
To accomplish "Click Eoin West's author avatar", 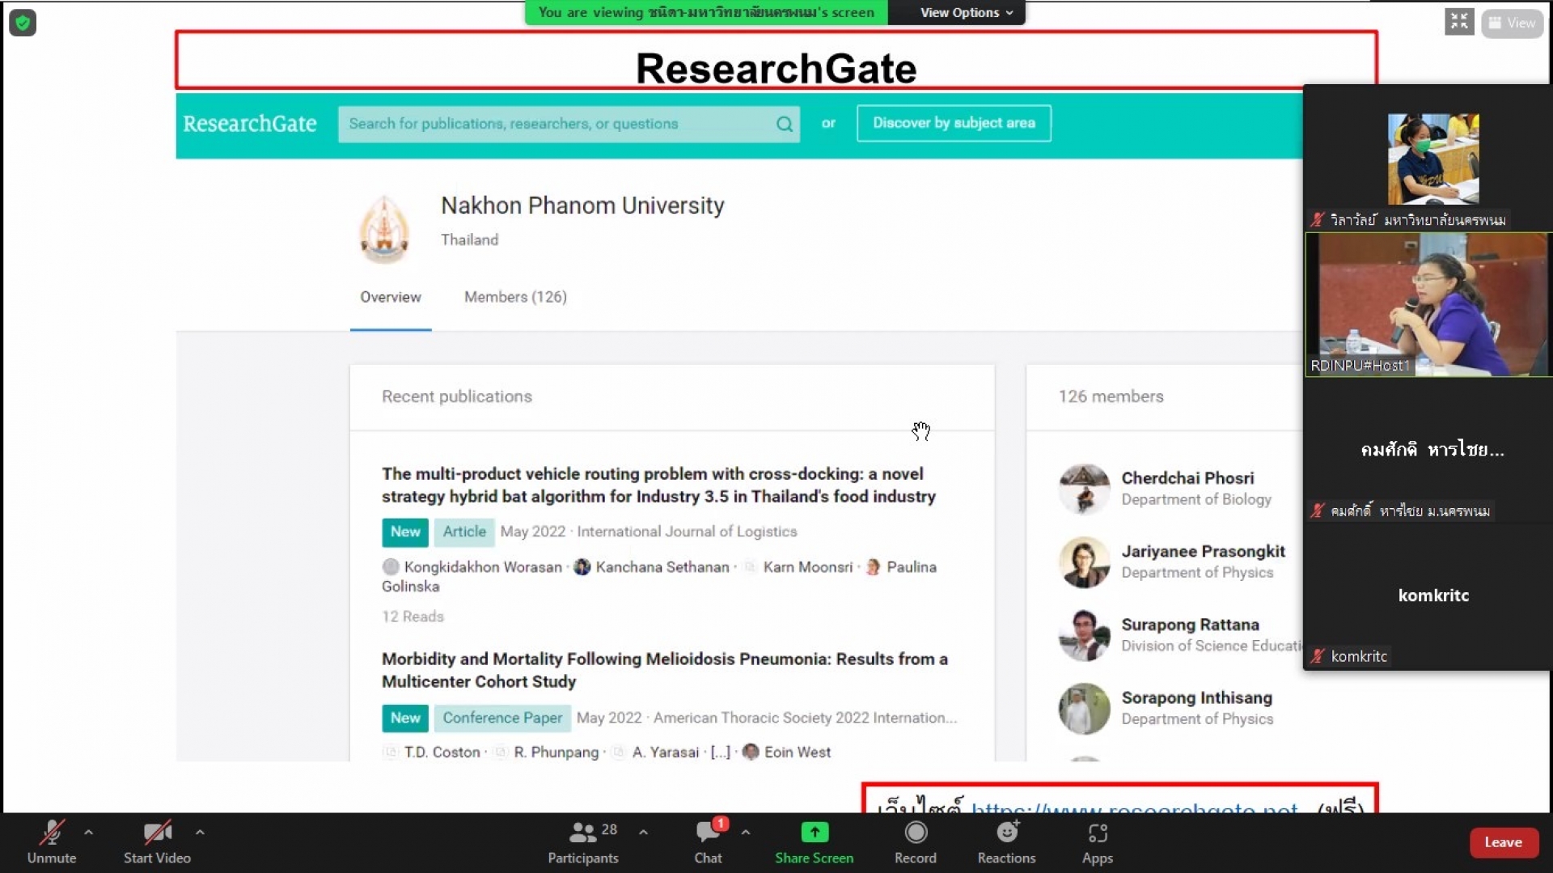I will [751, 752].
